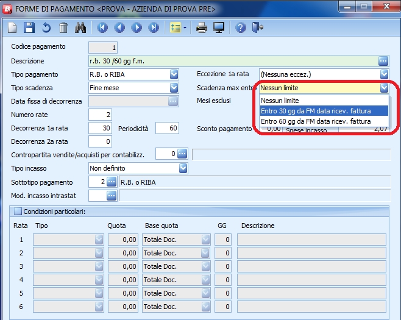Enable the Condizioni particolari checkbox

(x=17, y=212)
